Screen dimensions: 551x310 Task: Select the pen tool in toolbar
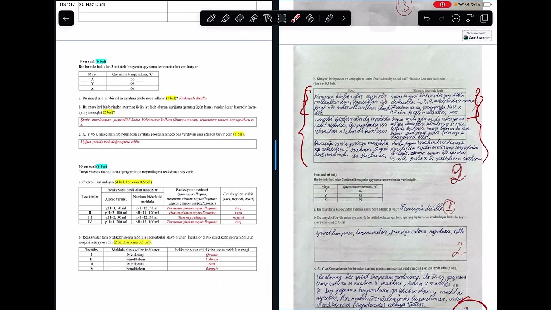(x=211, y=19)
